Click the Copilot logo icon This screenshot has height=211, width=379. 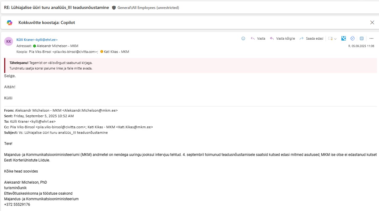pyautogui.click(x=10, y=22)
